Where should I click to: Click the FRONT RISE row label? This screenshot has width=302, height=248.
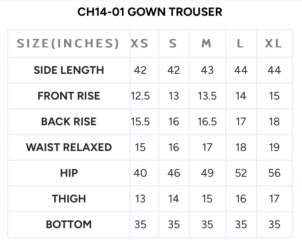69,96
